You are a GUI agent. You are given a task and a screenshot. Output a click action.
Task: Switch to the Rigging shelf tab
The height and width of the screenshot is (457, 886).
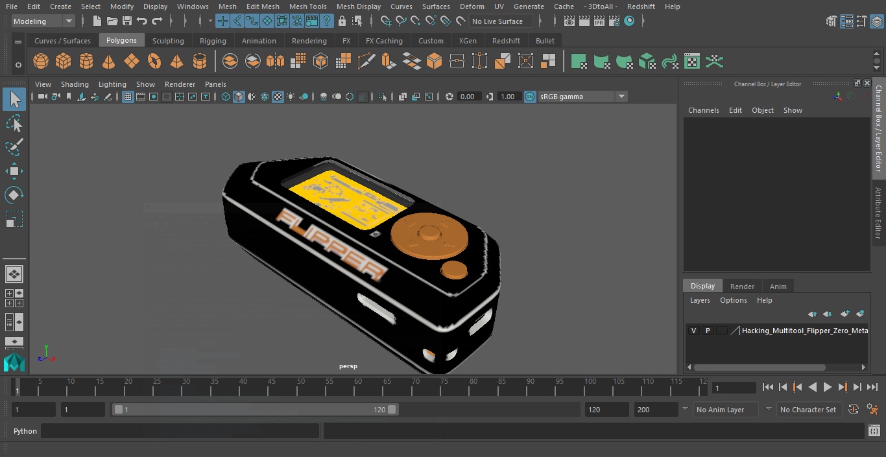(x=213, y=41)
